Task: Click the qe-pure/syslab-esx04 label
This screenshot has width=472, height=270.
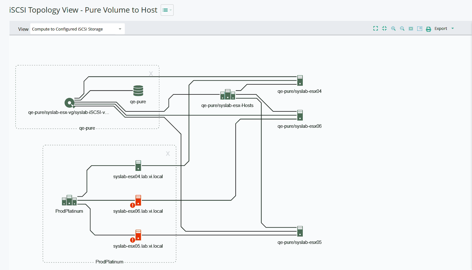Action: coord(300,91)
